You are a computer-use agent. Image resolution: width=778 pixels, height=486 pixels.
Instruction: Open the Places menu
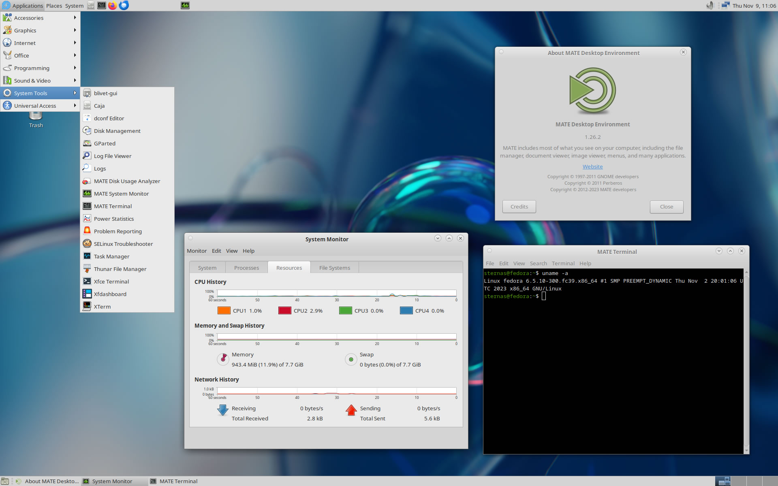54,5
